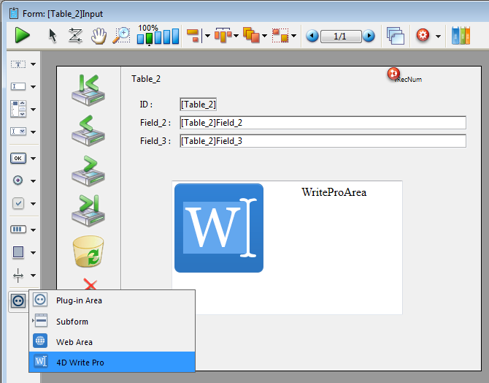This screenshot has height=383, width=489.
Task: Expand the list box tool arrow
Action: (33, 110)
